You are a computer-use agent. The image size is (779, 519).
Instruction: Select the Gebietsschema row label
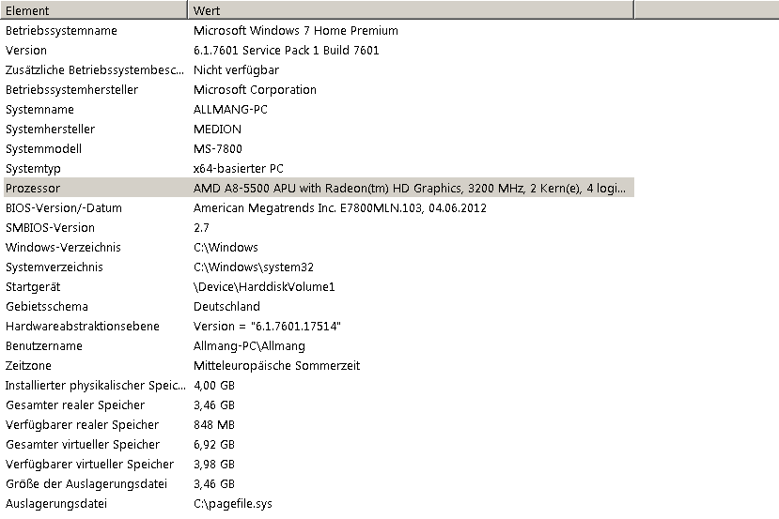(x=47, y=307)
